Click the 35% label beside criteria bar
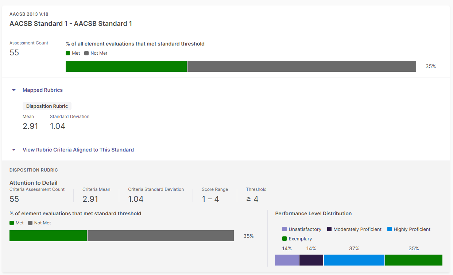This screenshot has height=275, width=453. [x=248, y=236]
